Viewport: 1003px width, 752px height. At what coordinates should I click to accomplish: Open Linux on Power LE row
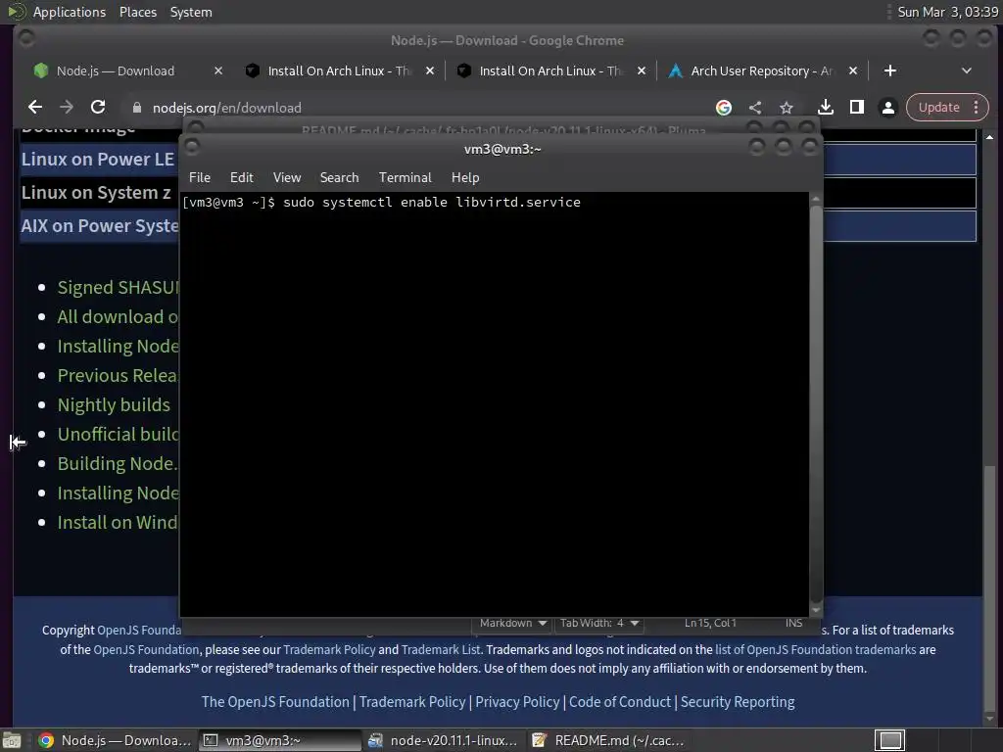tap(97, 160)
